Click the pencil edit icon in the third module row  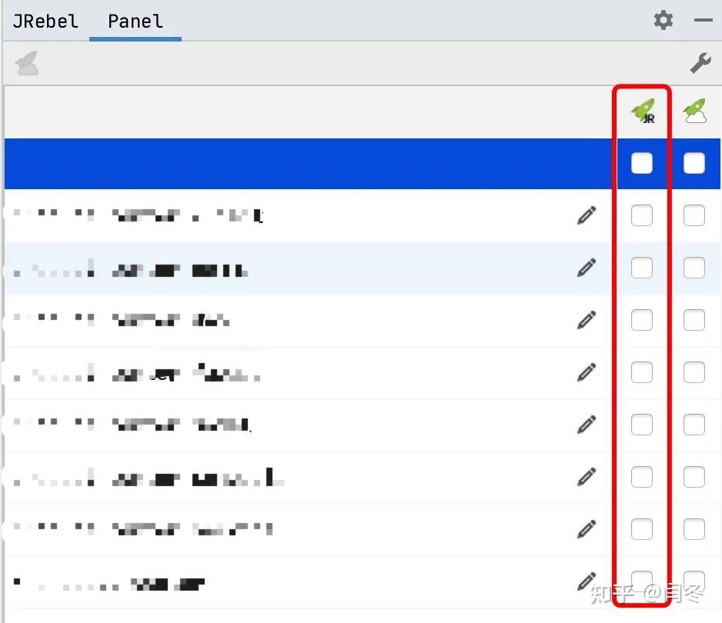pos(587,320)
